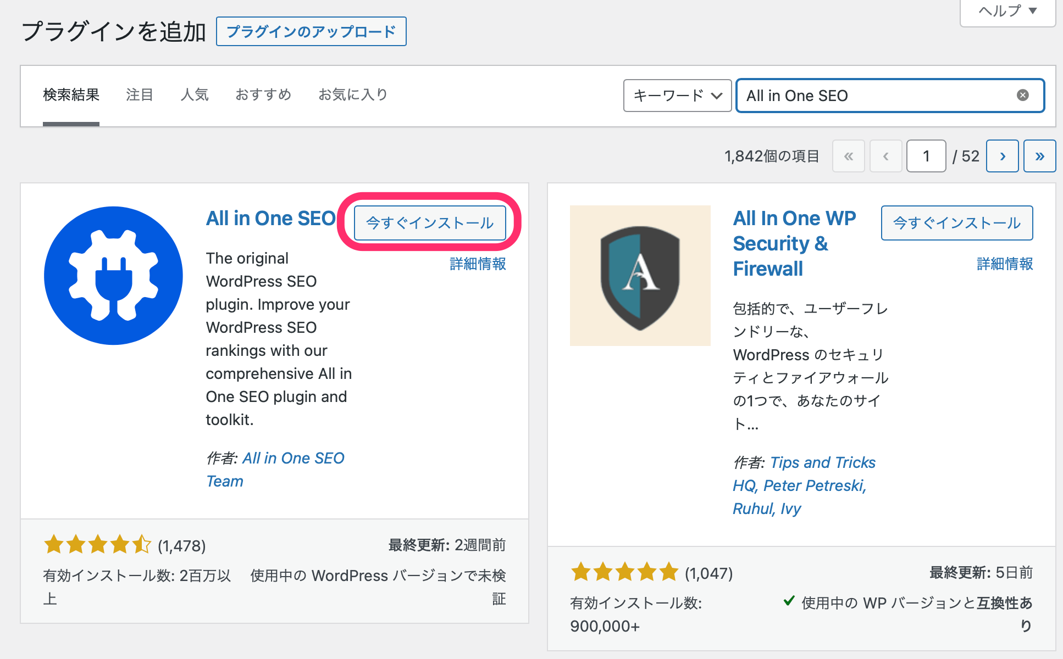
Task: Click the current page number field
Action: coord(926,157)
